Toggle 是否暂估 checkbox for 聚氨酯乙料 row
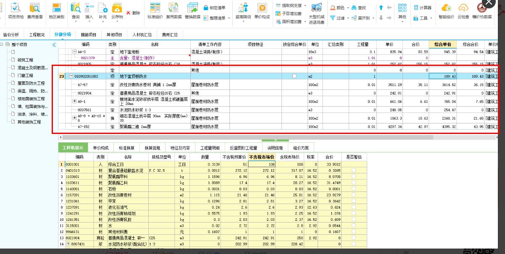 pyautogui.click(x=354, y=183)
